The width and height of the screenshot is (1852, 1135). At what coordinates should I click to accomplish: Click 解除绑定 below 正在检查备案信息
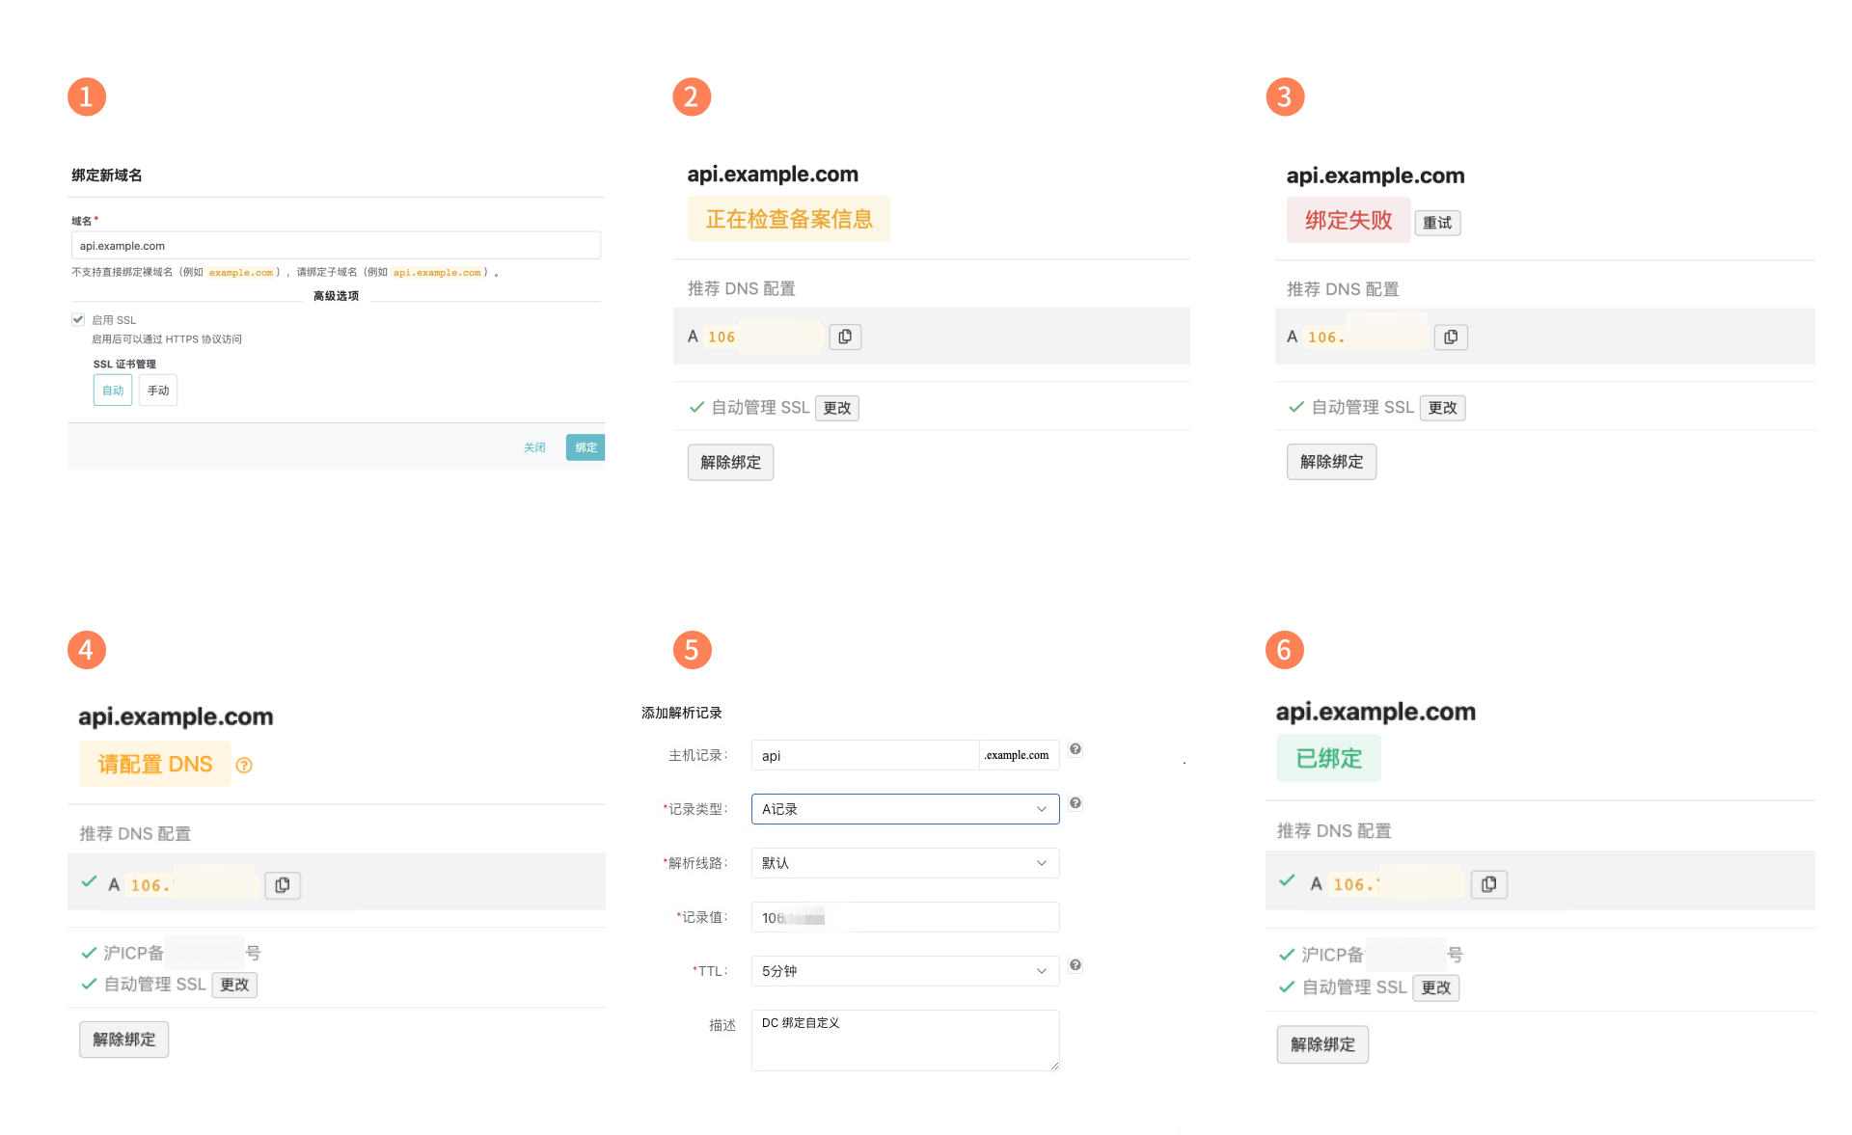tap(729, 462)
